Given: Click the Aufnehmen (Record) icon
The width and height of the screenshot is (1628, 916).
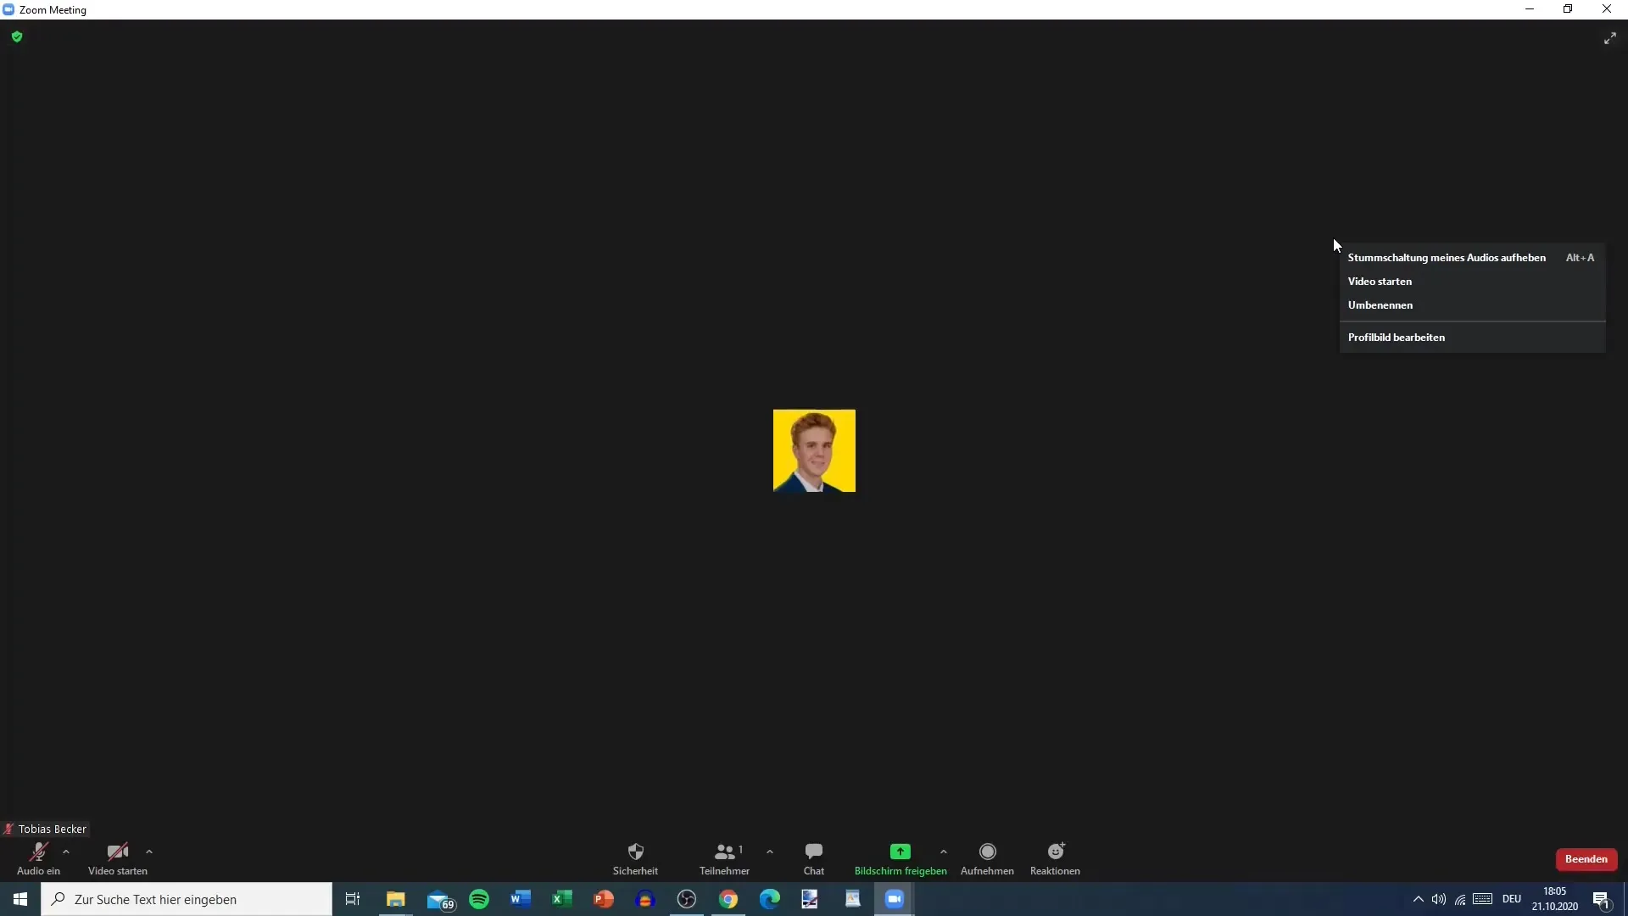Looking at the screenshot, I should pyautogui.click(x=986, y=852).
